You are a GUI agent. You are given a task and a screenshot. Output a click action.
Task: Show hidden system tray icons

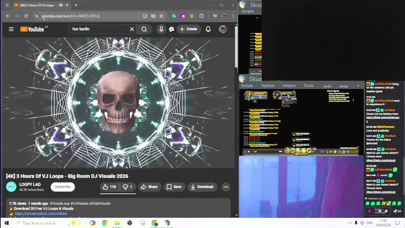pyautogui.click(x=350, y=223)
